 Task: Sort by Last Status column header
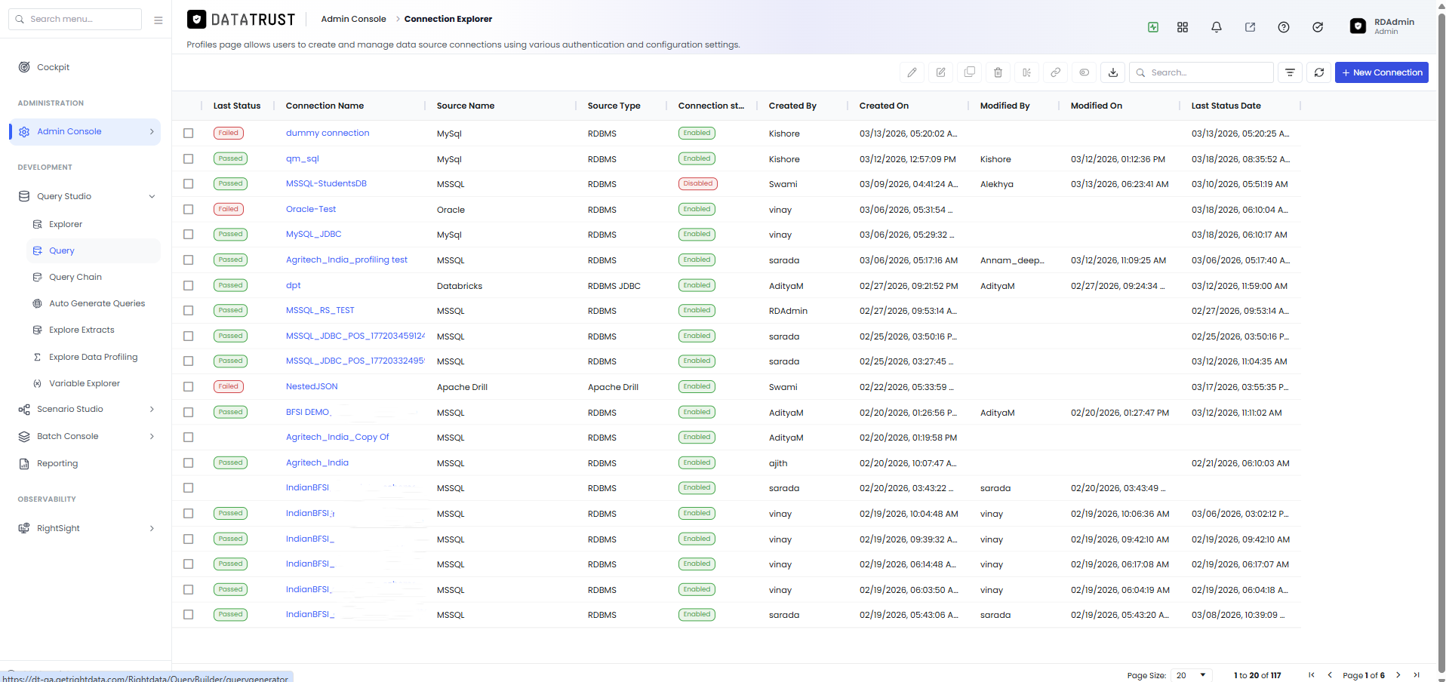[x=237, y=106]
